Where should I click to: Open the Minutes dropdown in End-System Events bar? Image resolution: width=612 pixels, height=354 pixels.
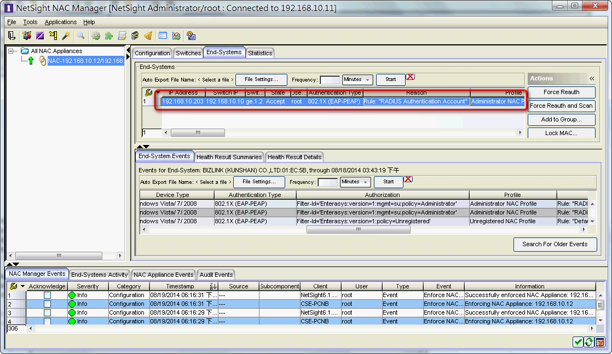click(355, 182)
